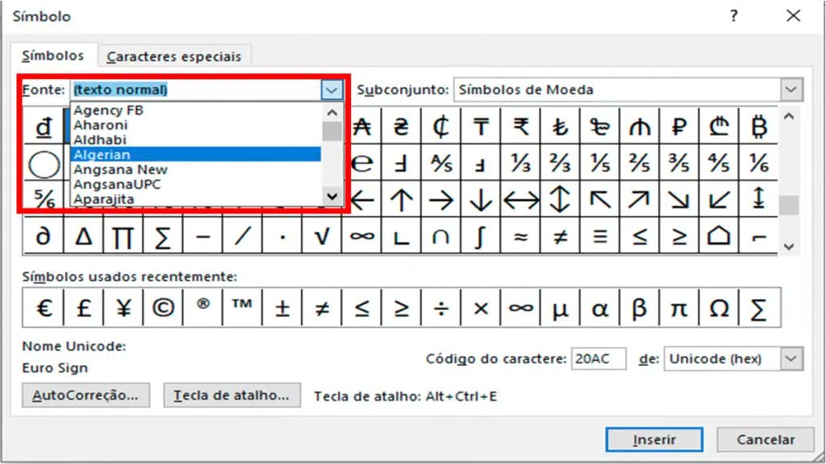Open the Unicode (hex) encoding dropdown
Image resolution: width=826 pixels, height=464 pixels.
pyautogui.click(x=793, y=358)
